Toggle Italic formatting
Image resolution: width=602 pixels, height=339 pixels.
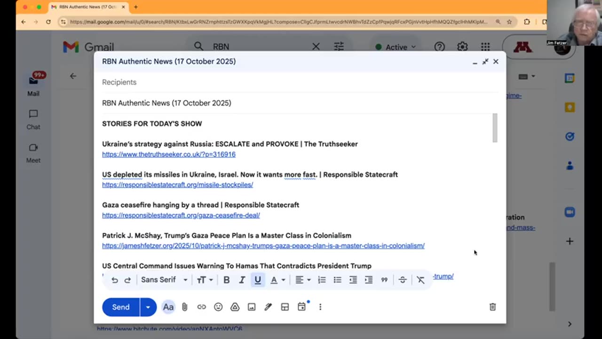[x=242, y=280]
